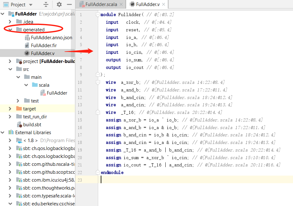The height and width of the screenshot is (206, 293).
Task: Open the Project view dropdown
Action: pos(31,5)
